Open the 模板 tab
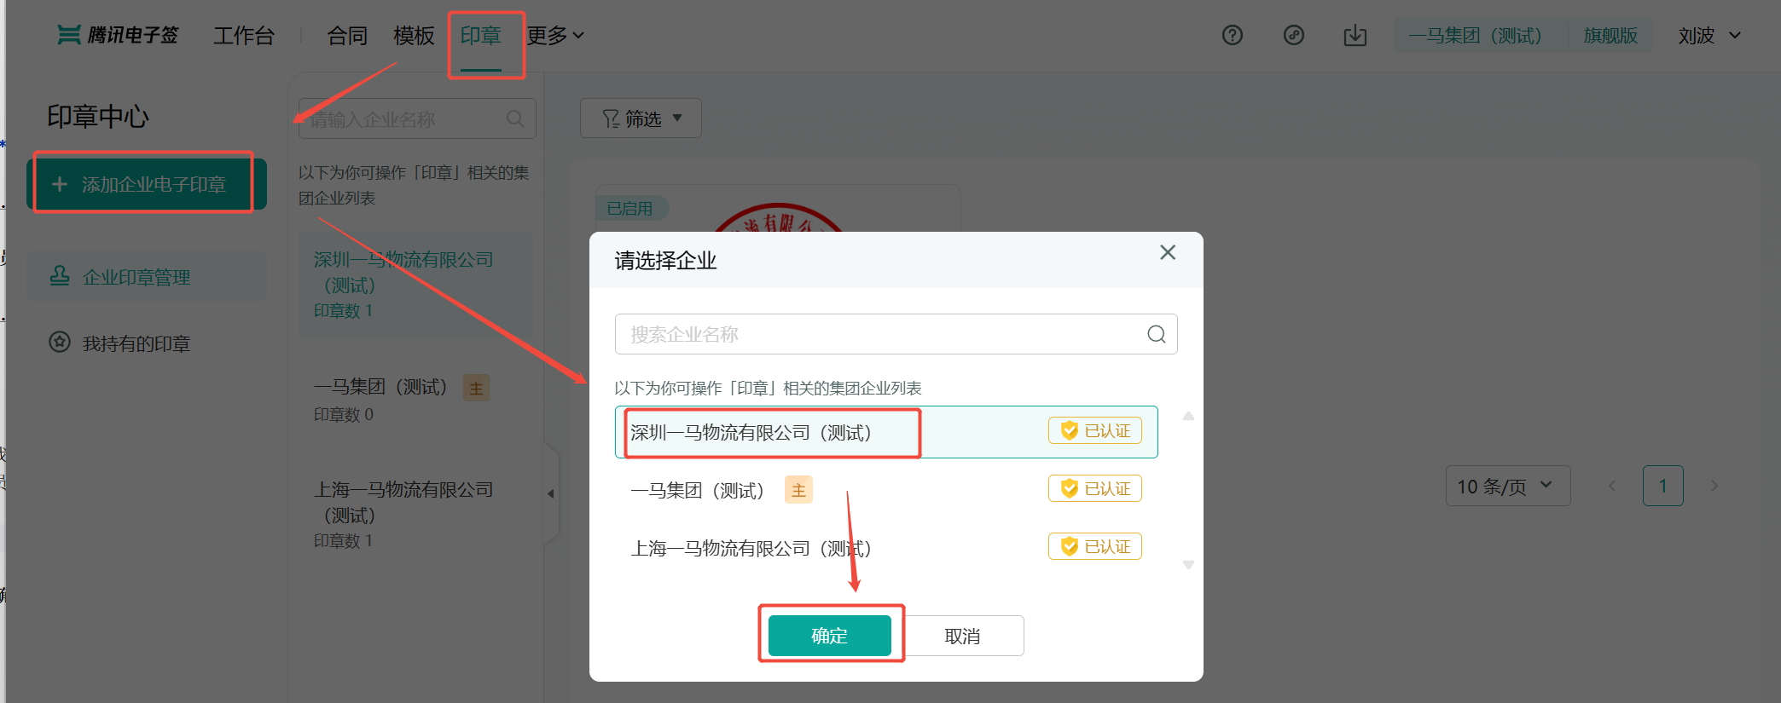1781x703 pixels. click(414, 35)
